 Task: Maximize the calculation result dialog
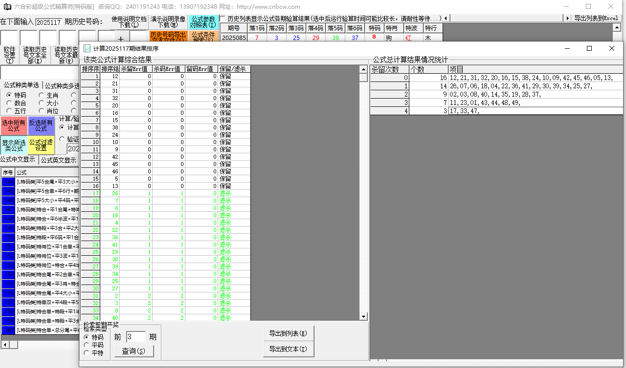point(589,48)
